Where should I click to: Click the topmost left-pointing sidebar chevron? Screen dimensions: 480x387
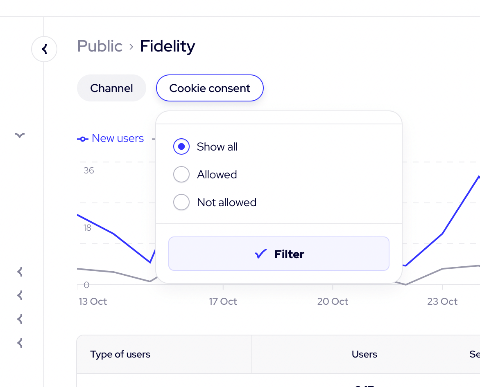pos(20,271)
